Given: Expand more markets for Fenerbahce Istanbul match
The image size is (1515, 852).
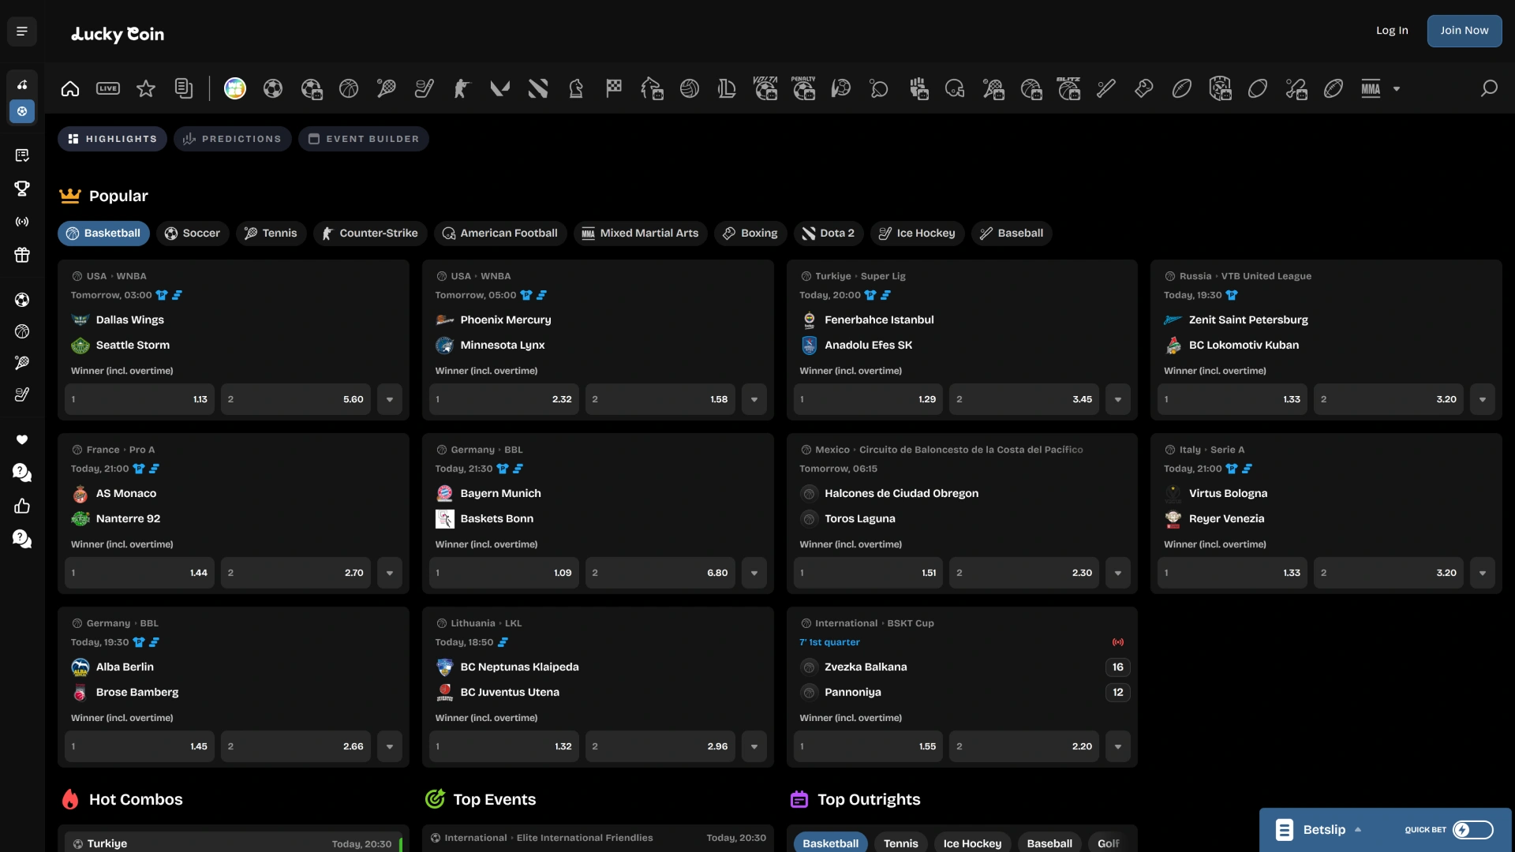Looking at the screenshot, I should click(x=1118, y=399).
